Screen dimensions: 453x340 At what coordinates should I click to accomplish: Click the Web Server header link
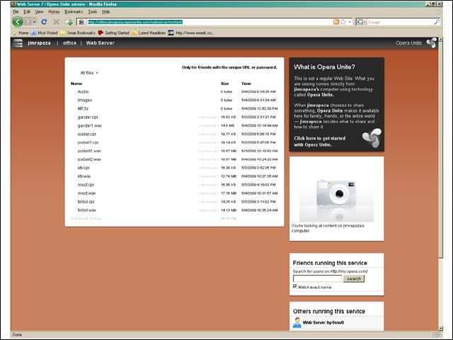[x=101, y=43]
